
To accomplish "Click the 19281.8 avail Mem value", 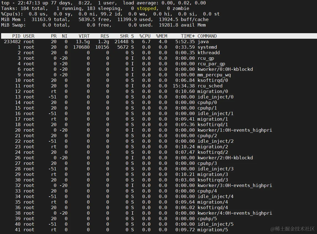I will [182, 25].
